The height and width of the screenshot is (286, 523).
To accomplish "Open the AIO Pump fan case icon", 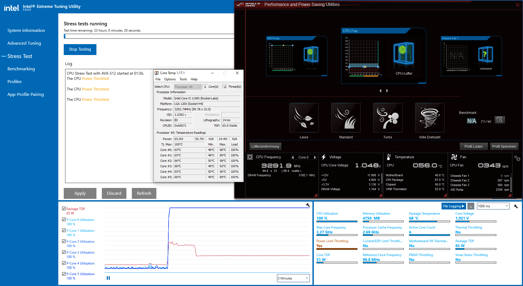I will (311, 54).
